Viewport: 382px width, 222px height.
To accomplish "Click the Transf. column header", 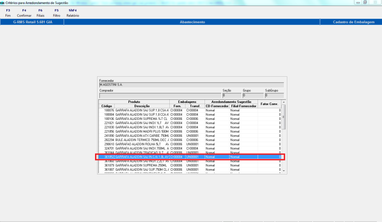I will pos(195,106).
